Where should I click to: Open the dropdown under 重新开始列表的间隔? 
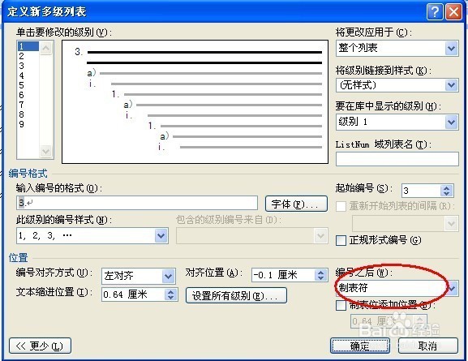tap(451, 223)
